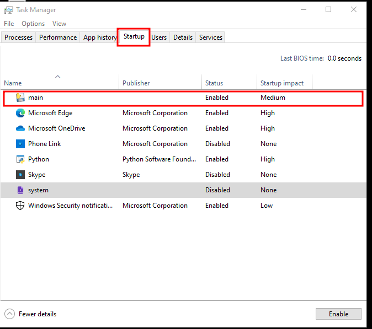Select the Skype icon in list

(x=20, y=175)
